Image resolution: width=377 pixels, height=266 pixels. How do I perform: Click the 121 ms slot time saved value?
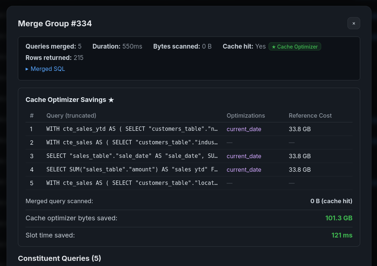(x=342, y=235)
